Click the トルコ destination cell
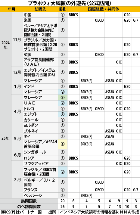Image resolution: width=140 pixels, height=215 pixels. point(40,109)
